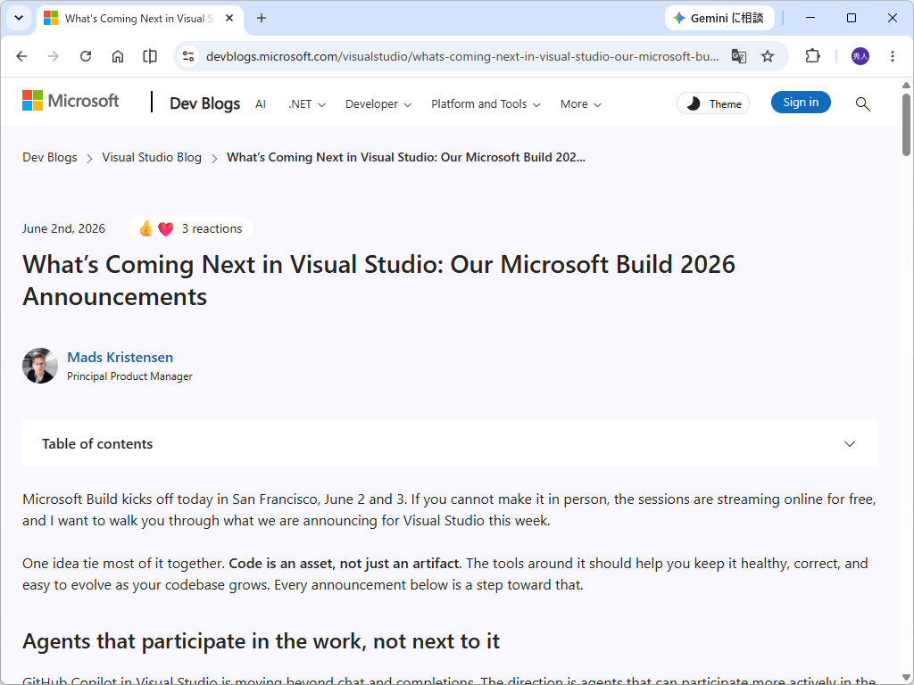Click the page vertical scrollbar thumb
Image resolution: width=914 pixels, height=685 pixels.
906,124
